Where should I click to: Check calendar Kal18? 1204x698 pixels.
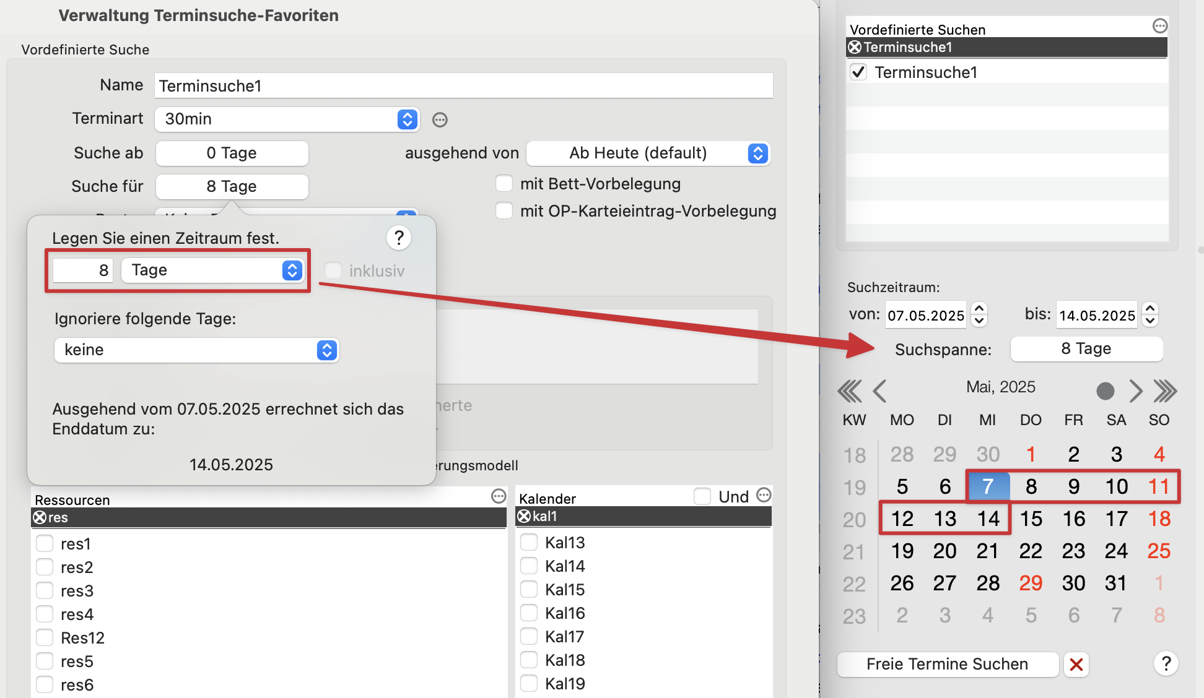pyautogui.click(x=529, y=660)
